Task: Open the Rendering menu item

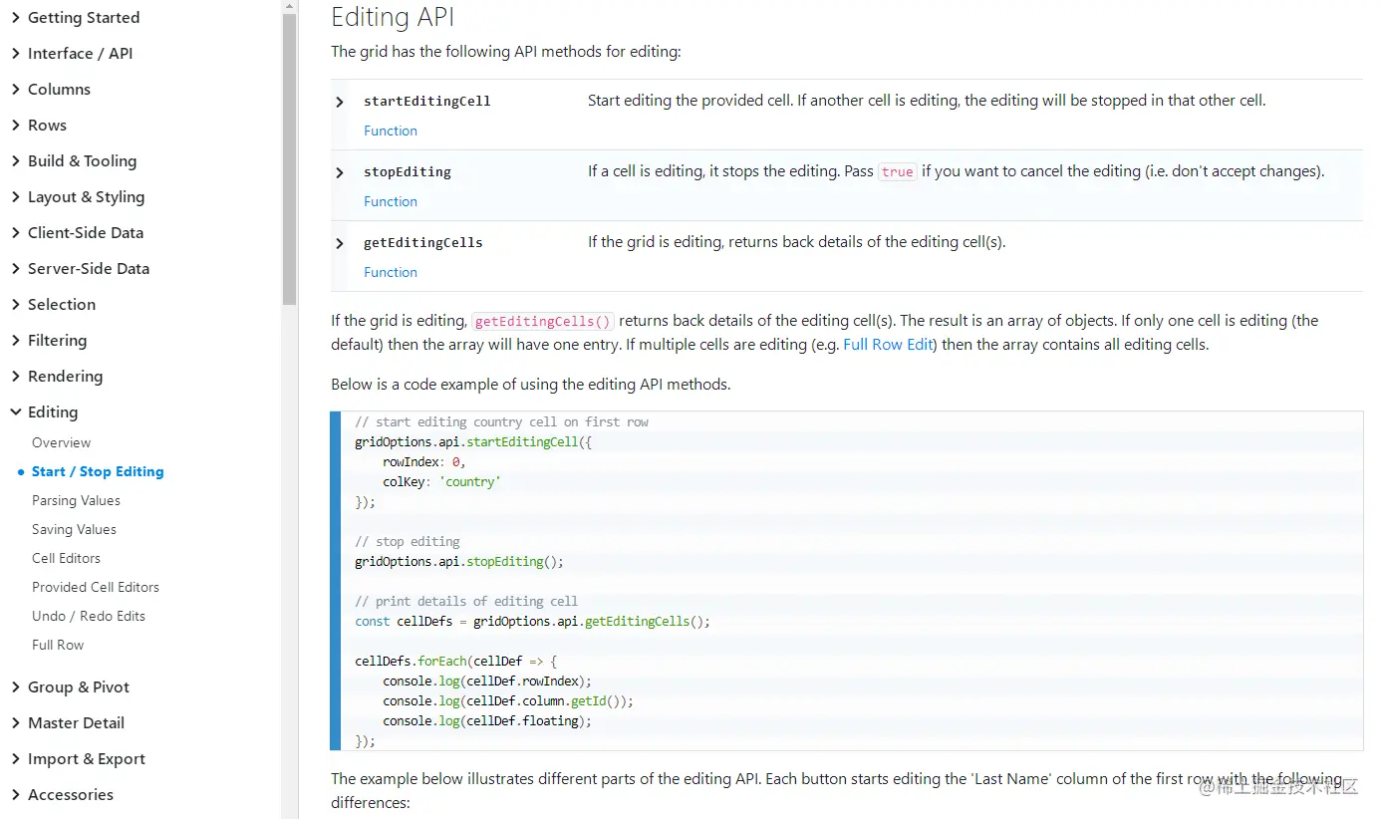Action: (65, 377)
